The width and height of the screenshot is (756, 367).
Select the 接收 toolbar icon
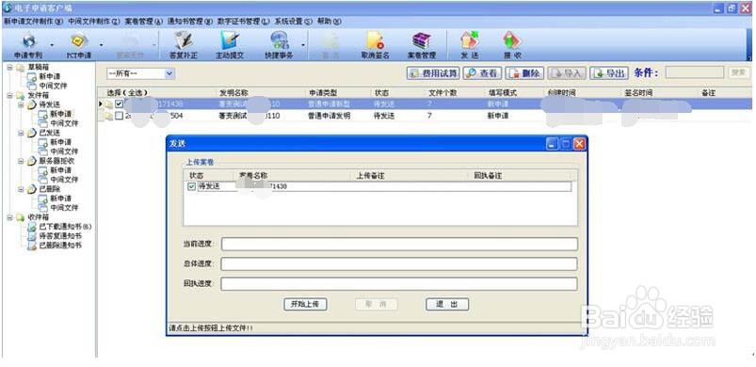[512, 46]
